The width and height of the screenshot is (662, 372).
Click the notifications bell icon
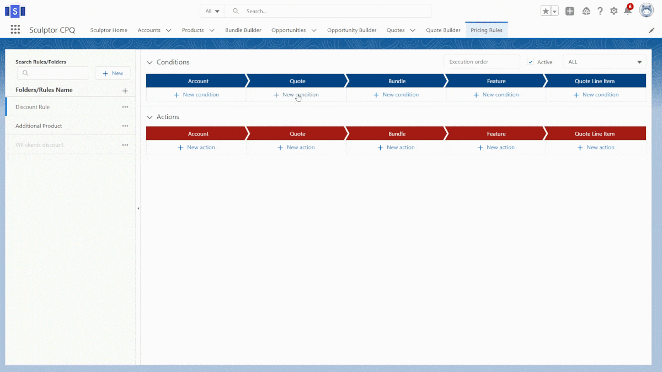(x=627, y=11)
